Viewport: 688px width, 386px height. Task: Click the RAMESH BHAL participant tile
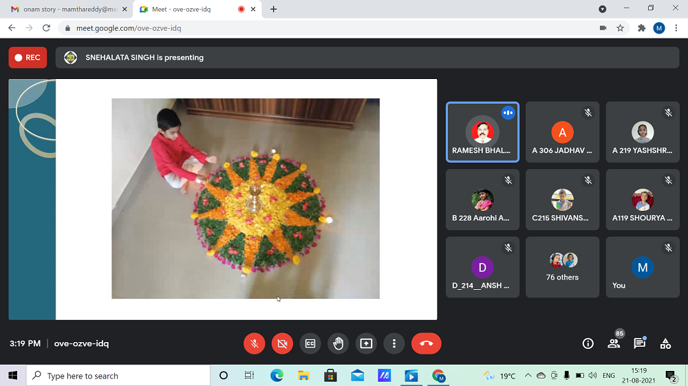482,133
